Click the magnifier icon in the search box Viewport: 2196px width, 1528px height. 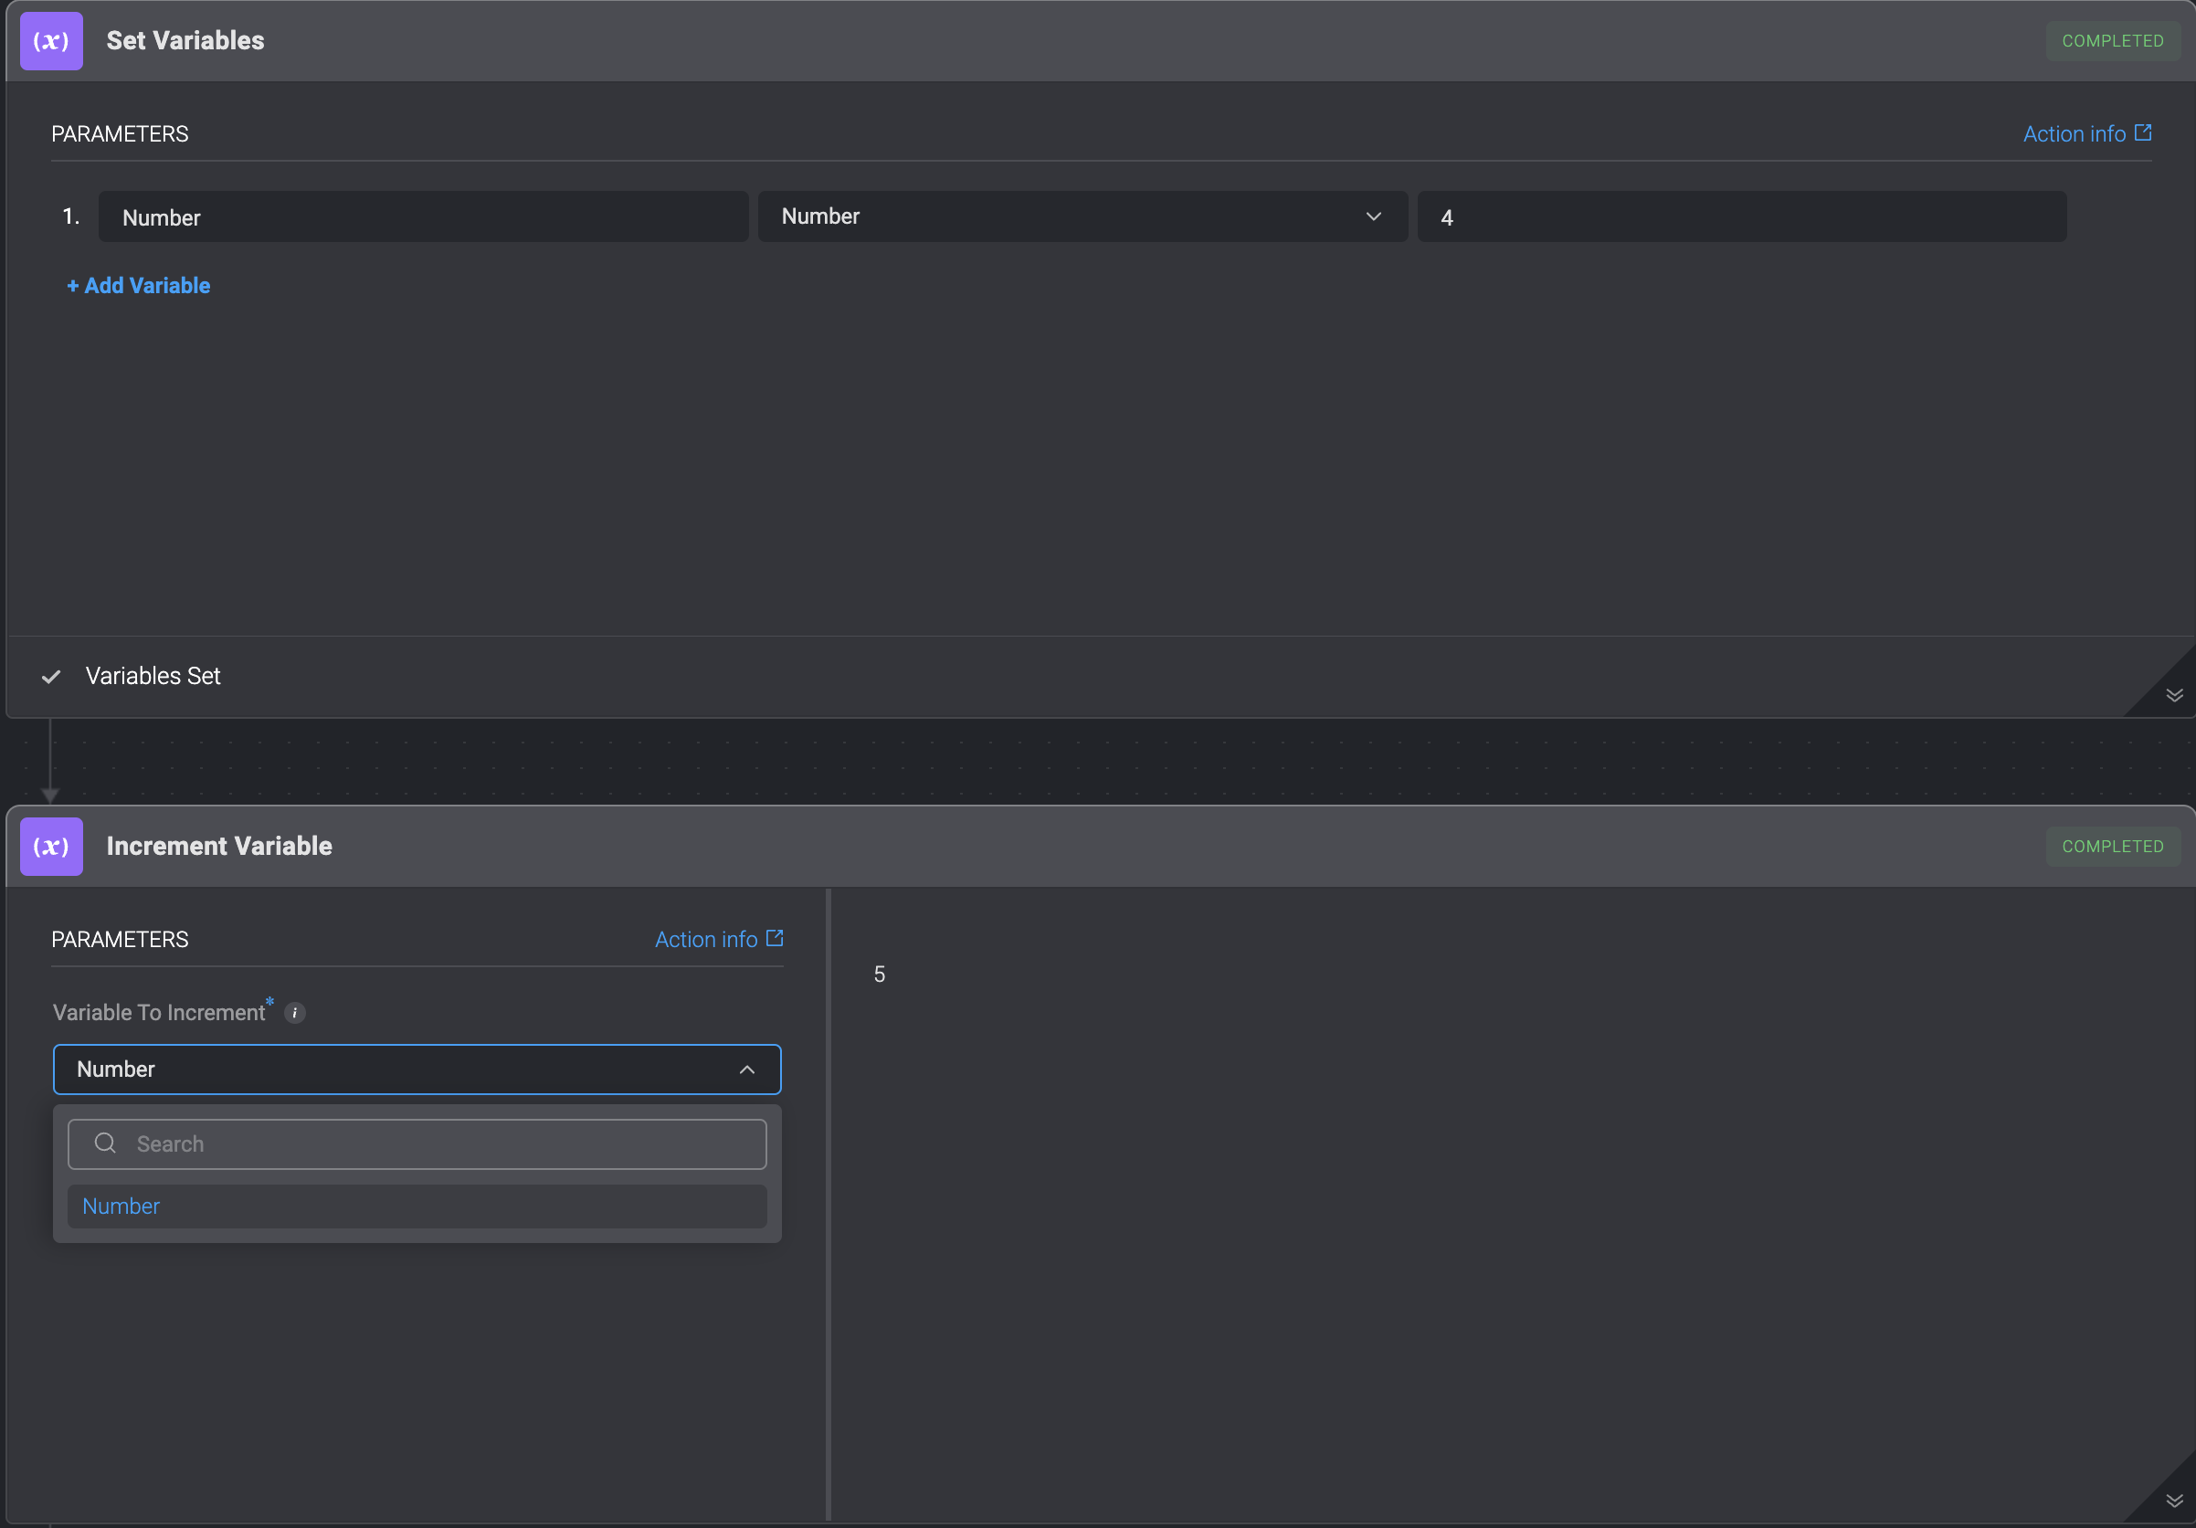click(105, 1143)
